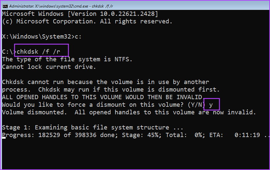The width and height of the screenshot is (270, 170).
Task: Click the "Chkdsk may run if" line
Action: 129,90
